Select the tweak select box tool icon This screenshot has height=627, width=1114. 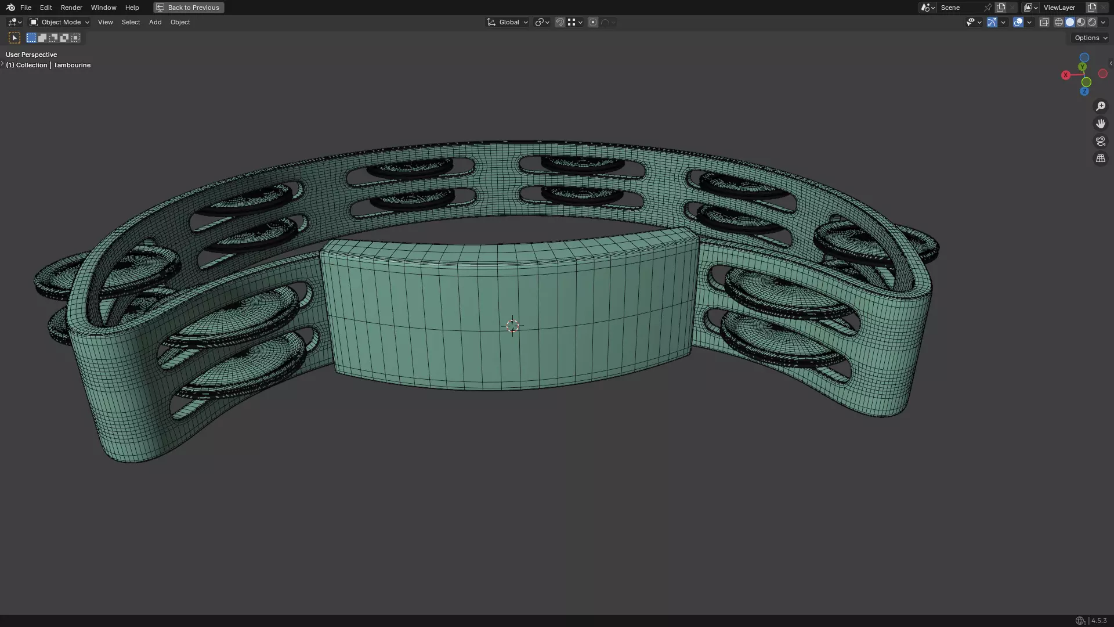coord(15,38)
